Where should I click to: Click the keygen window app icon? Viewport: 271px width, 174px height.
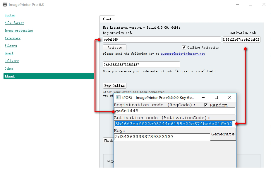pyautogui.click(x=119, y=98)
